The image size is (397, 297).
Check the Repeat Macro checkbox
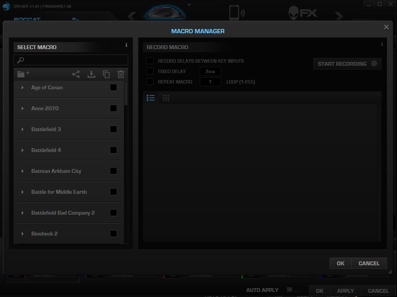tap(150, 82)
